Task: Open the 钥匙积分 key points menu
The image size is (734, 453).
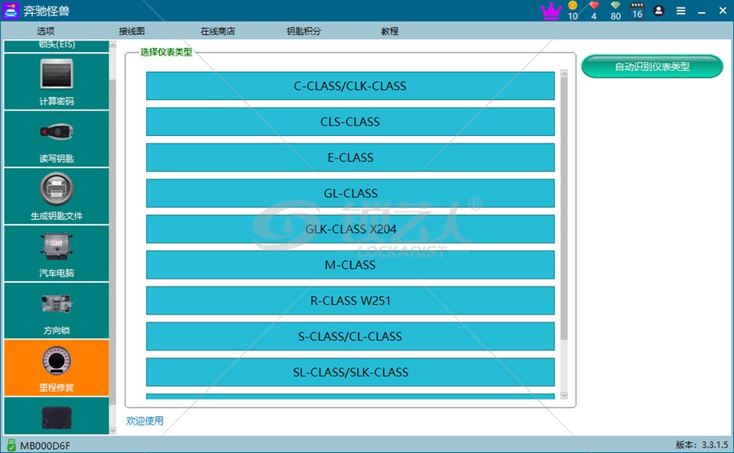Action: pos(304,31)
